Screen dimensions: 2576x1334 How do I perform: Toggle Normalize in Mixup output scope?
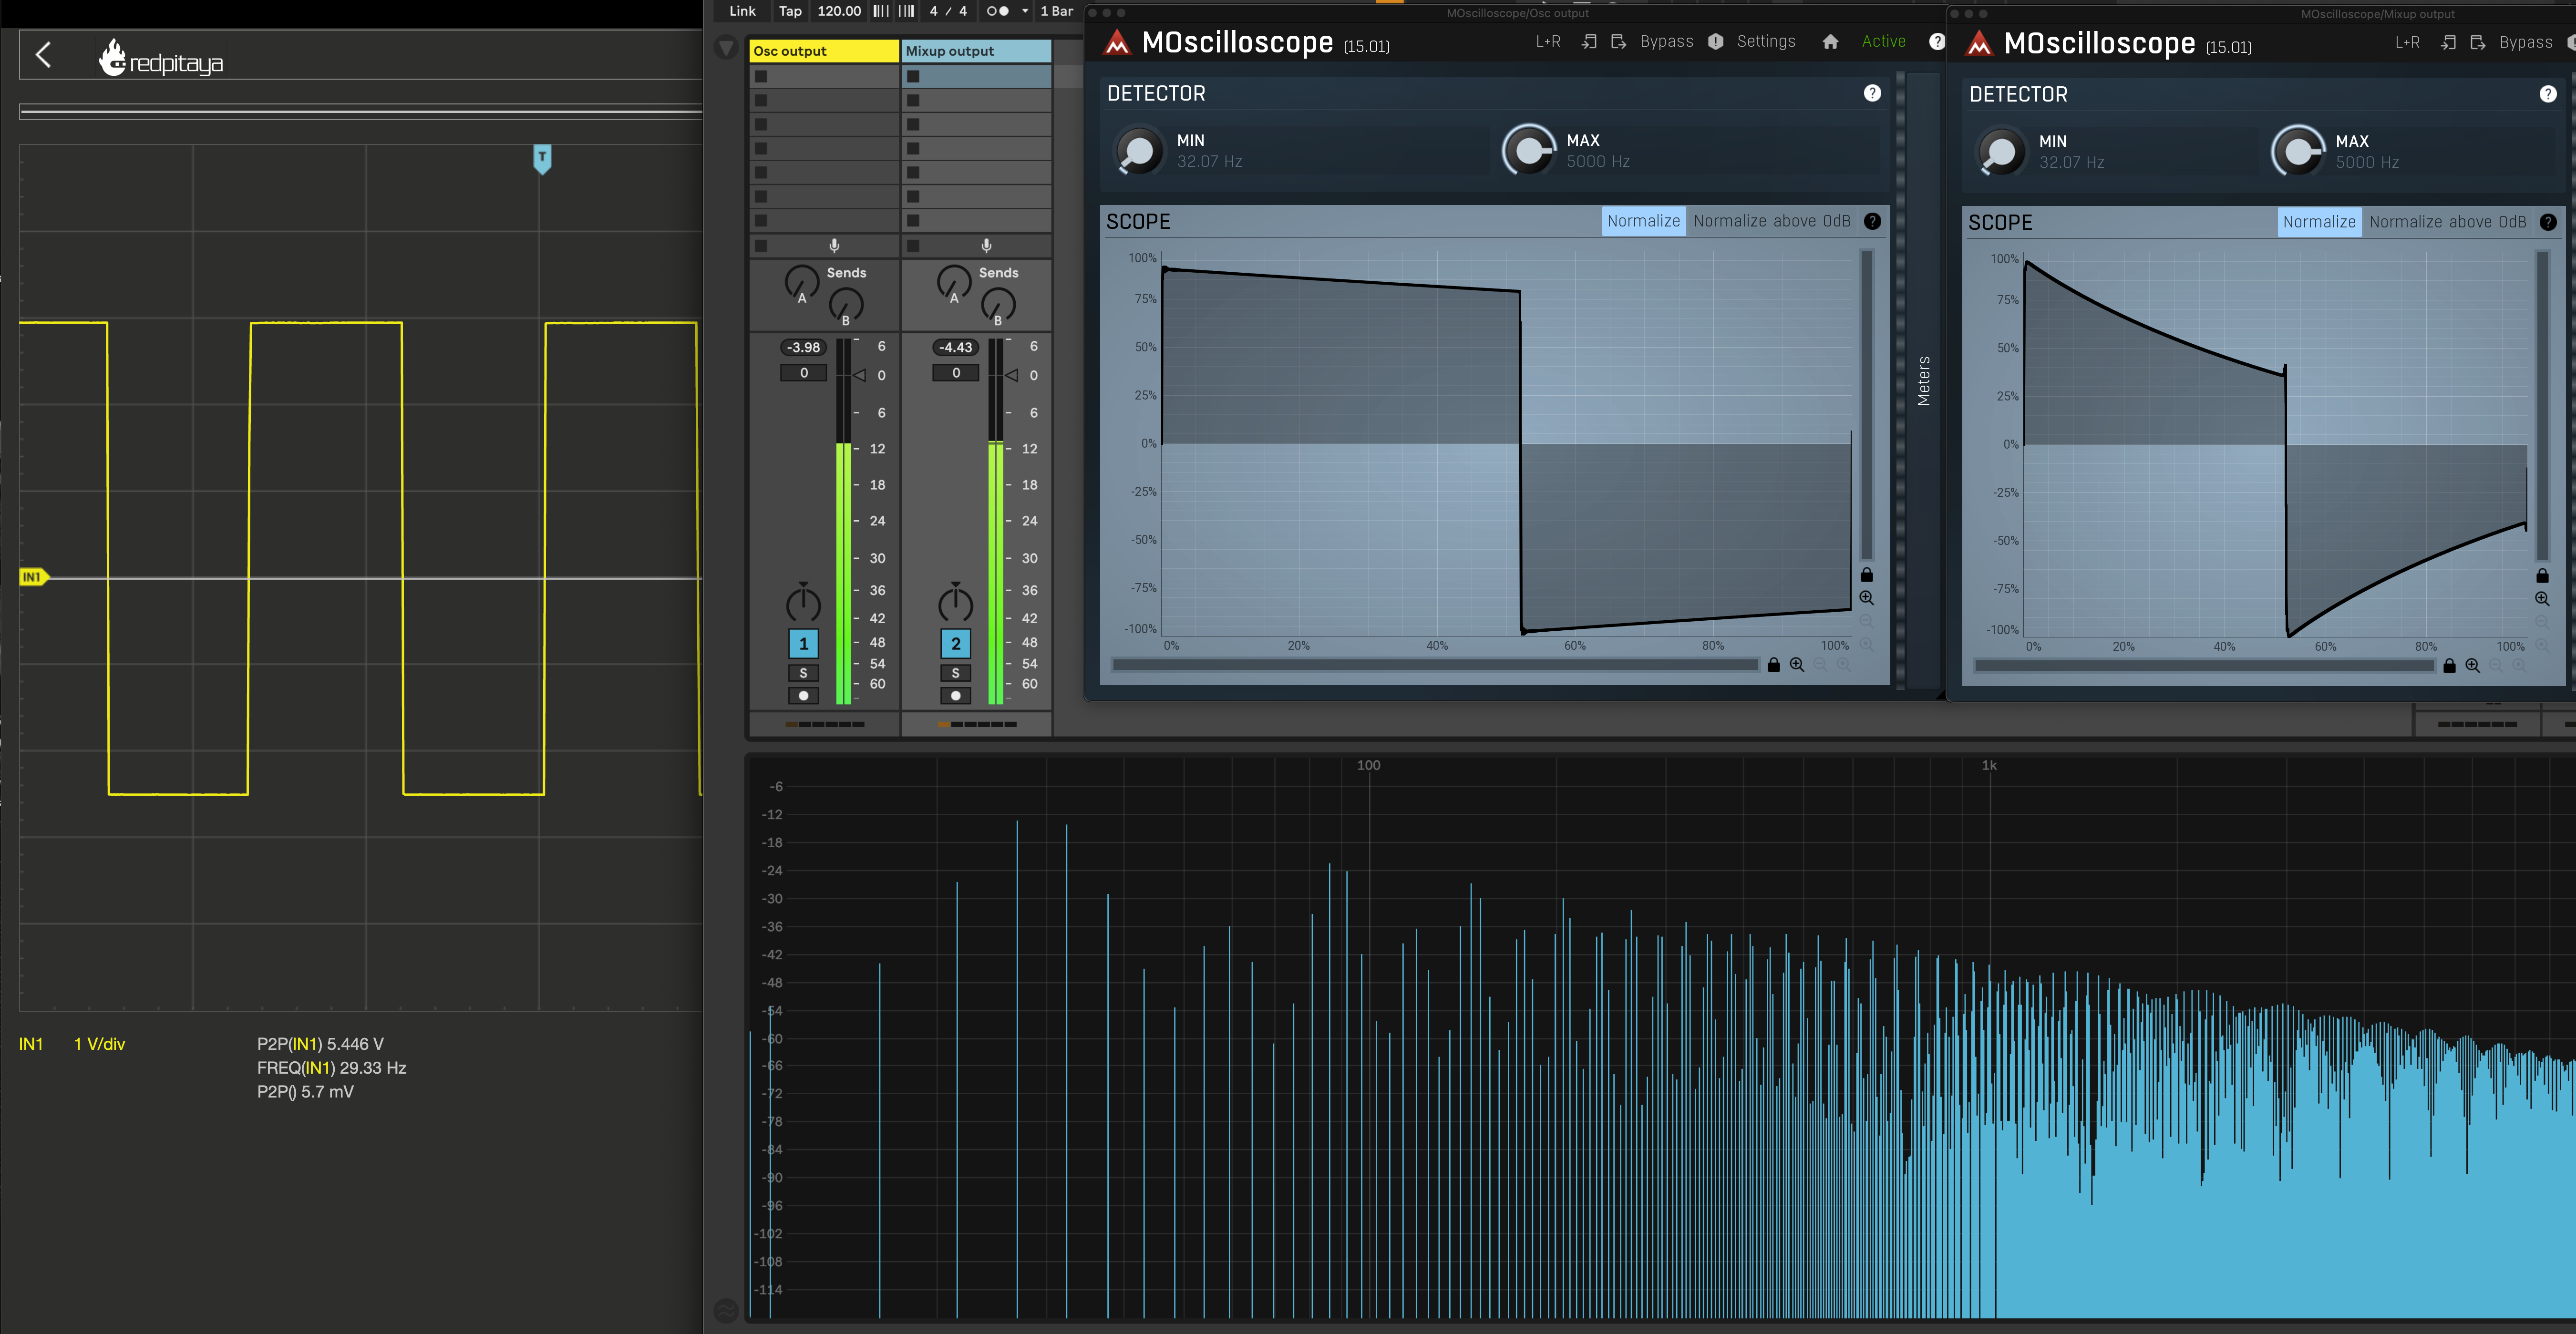[x=2319, y=222]
